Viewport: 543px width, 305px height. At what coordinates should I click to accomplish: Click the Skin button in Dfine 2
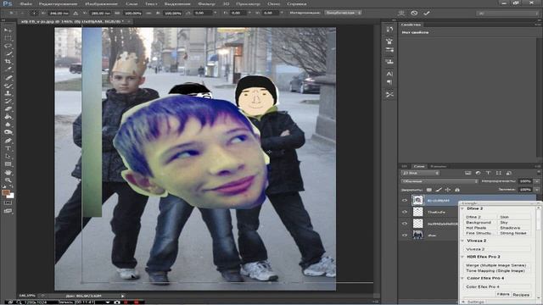pos(514,217)
